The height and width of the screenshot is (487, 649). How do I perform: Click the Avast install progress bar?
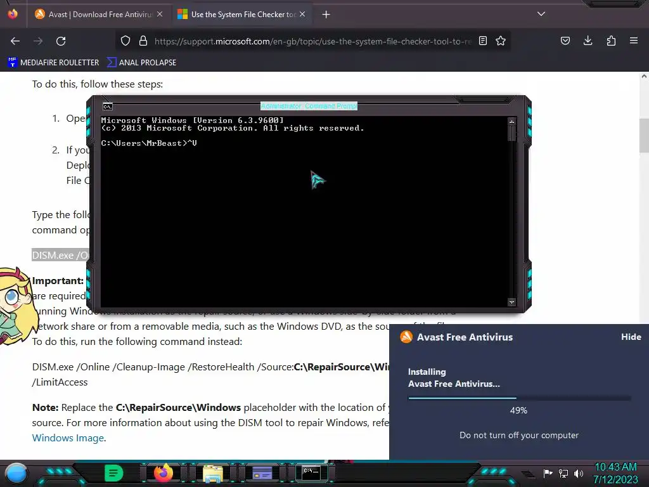[x=520, y=398]
